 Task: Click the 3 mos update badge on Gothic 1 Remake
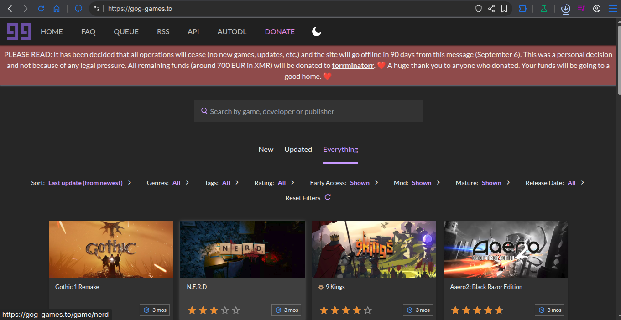(155, 310)
